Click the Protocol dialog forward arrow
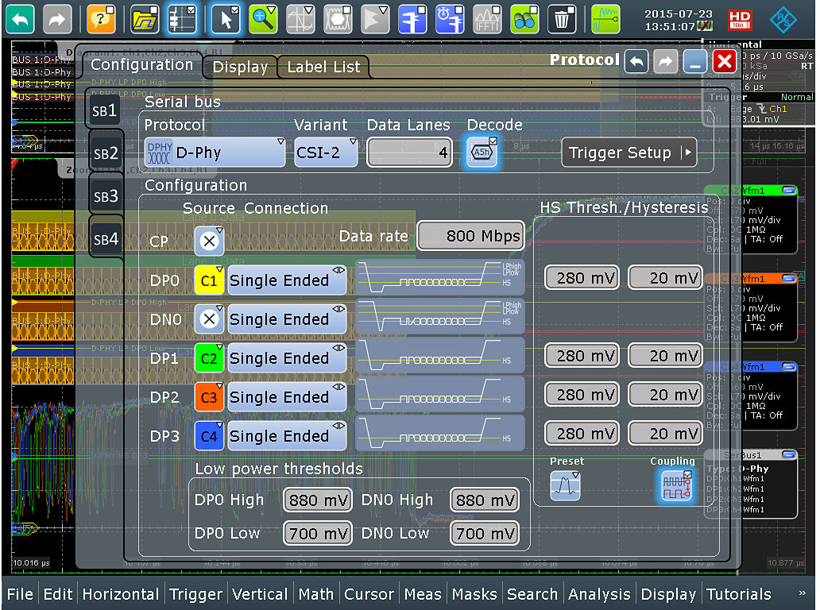 pos(665,62)
